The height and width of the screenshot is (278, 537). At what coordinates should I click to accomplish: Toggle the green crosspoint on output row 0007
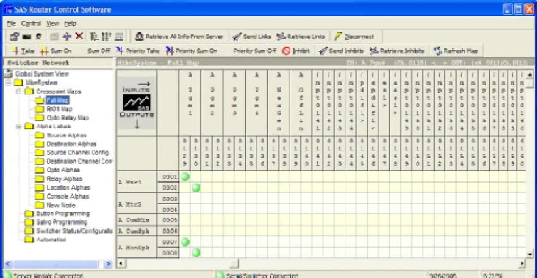click(x=185, y=242)
